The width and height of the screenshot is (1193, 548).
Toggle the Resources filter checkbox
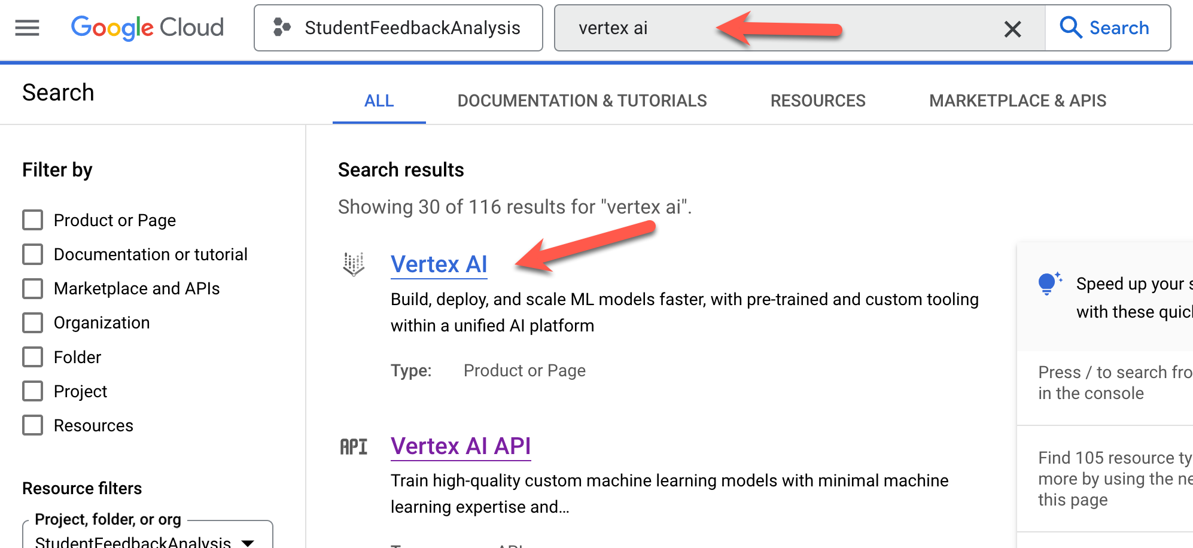[32, 425]
